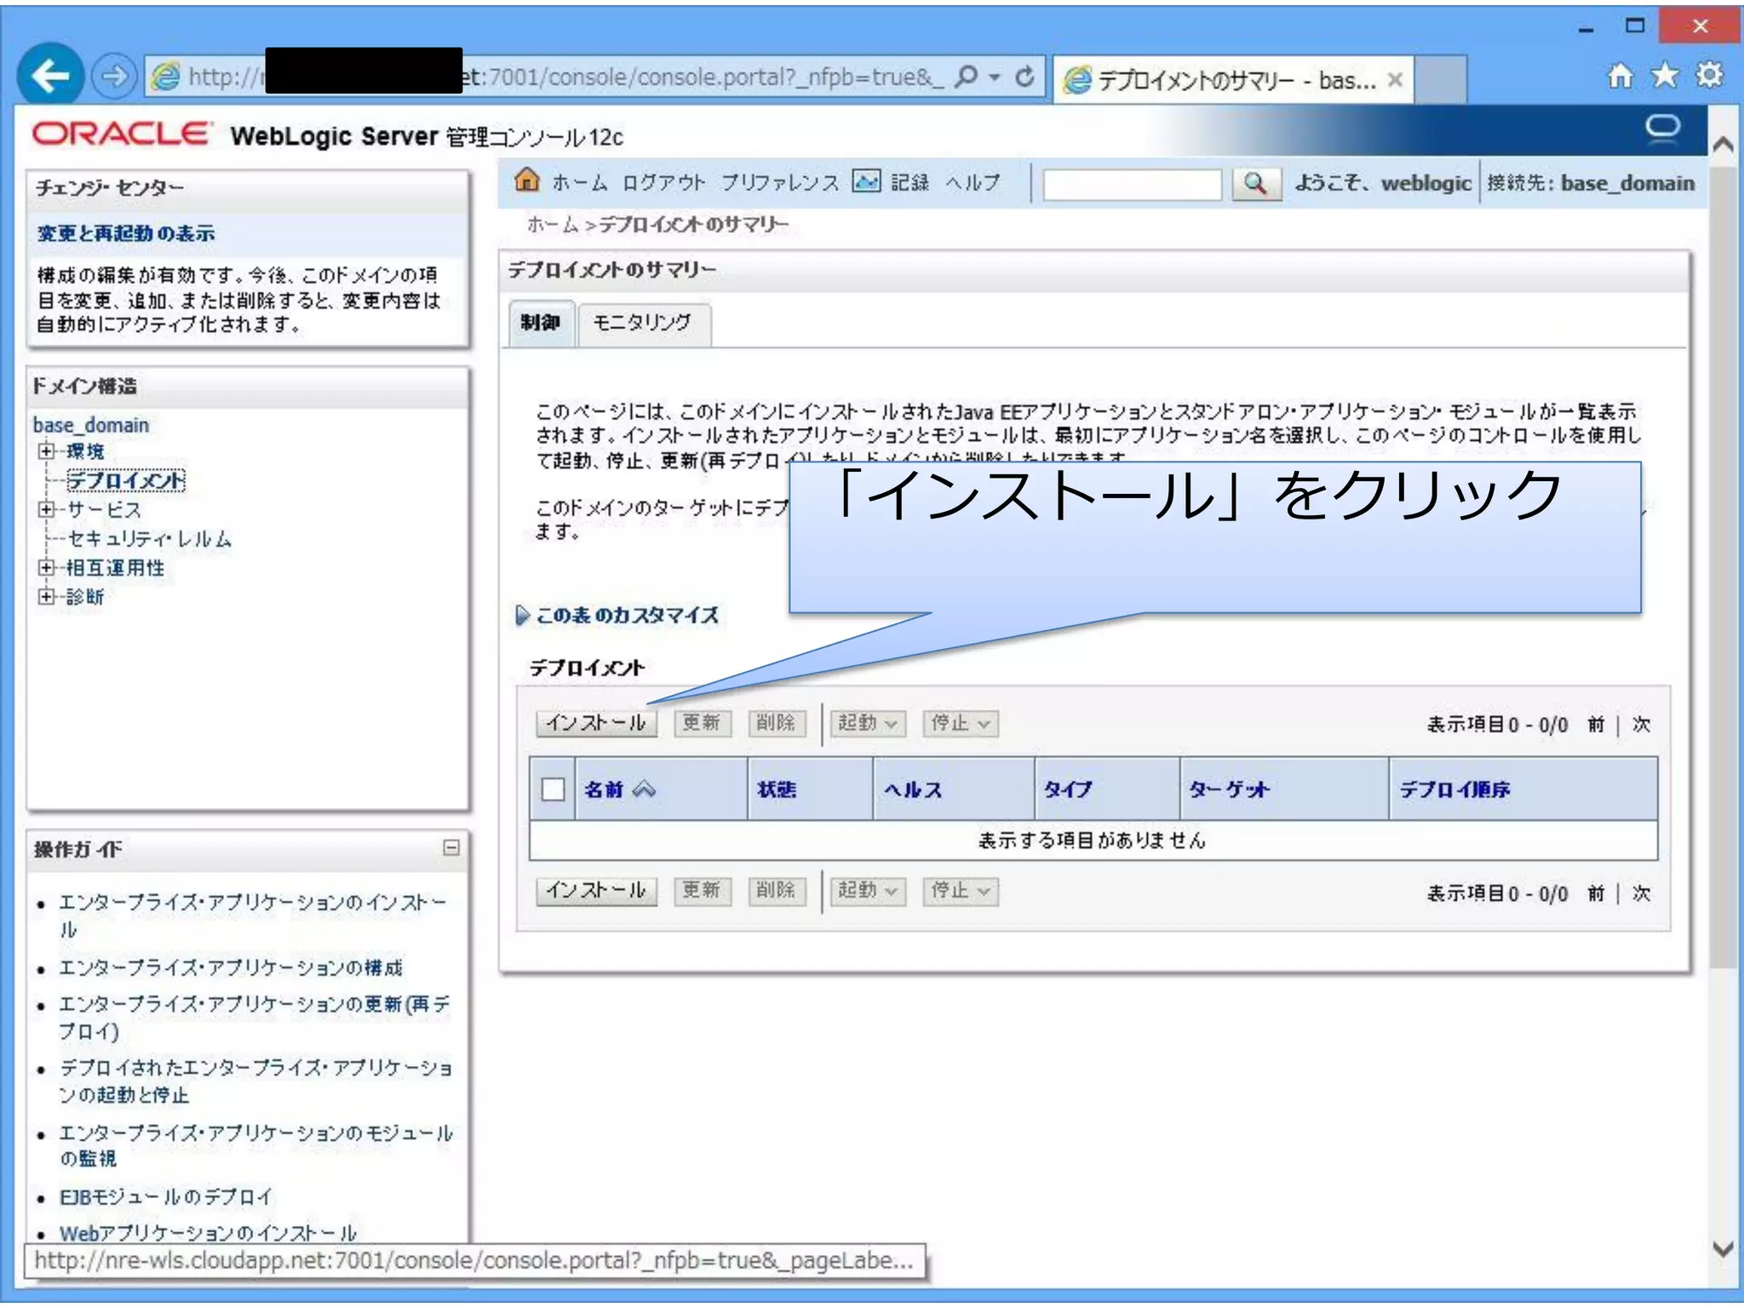Click the lower インストール button
This screenshot has width=1744, height=1308.
click(596, 891)
